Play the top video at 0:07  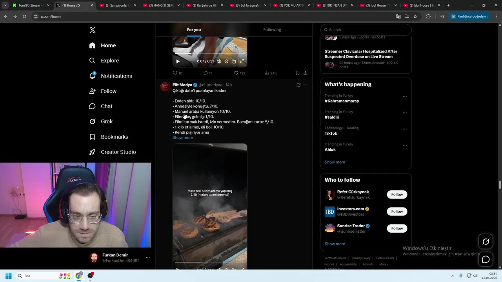pyautogui.click(x=178, y=61)
